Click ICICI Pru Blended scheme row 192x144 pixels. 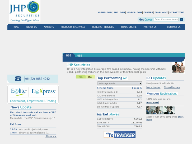pyautogui.click(x=119, y=96)
